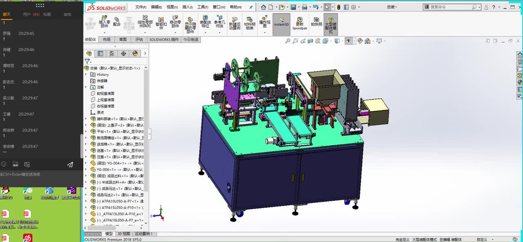This screenshot has width=523, height=242.
Task: Toggle Instant3D mode
Action: click(x=281, y=24)
